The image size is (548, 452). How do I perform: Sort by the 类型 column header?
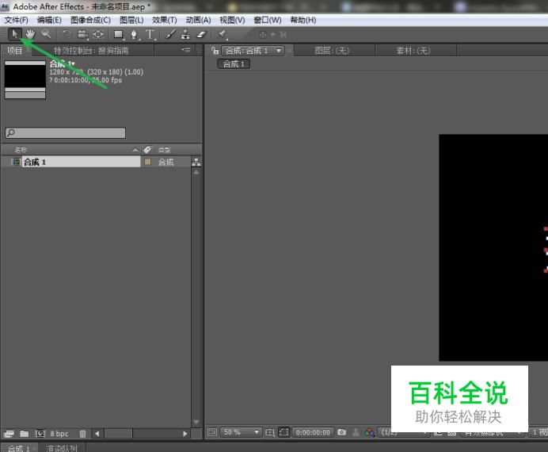click(x=164, y=150)
